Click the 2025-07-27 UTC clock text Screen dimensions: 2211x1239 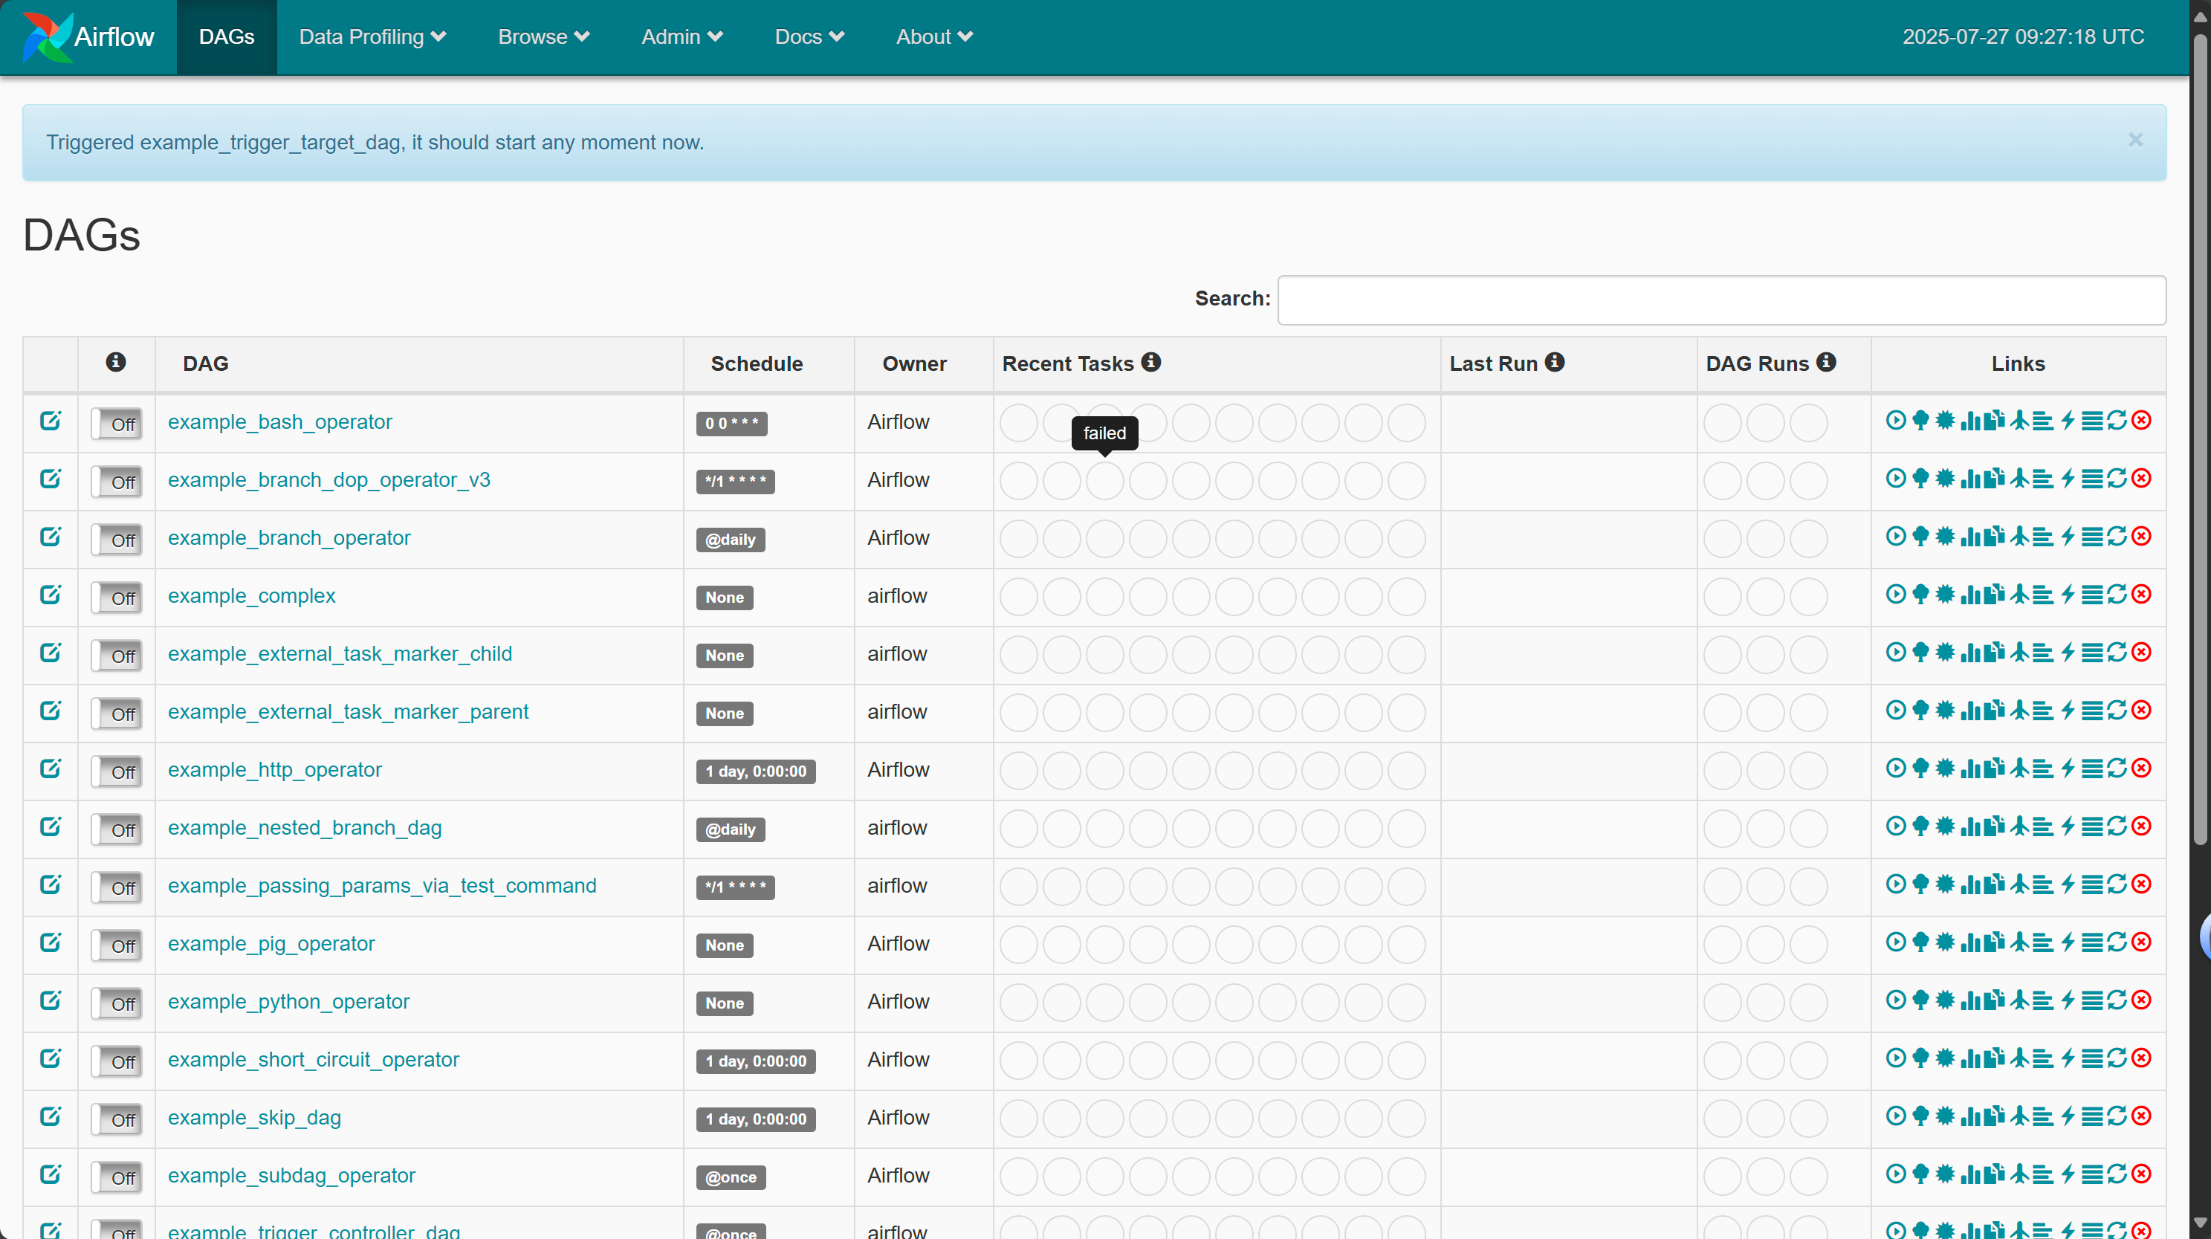pos(2023,37)
